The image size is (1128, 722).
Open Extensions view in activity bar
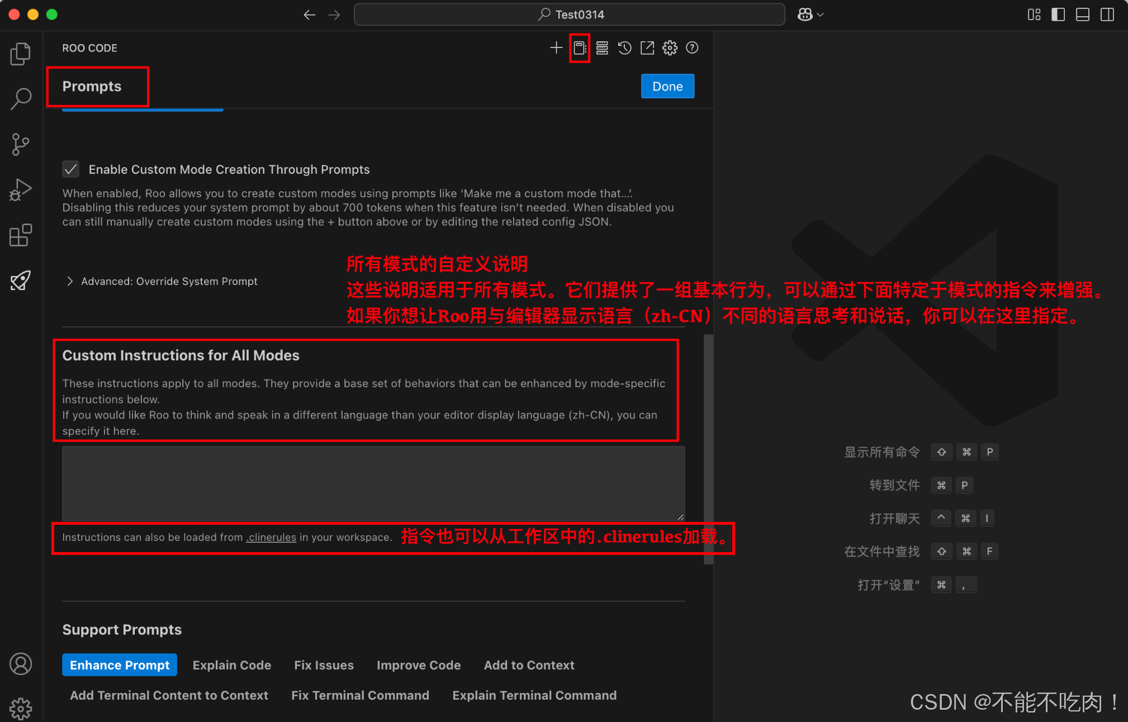(21, 235)
